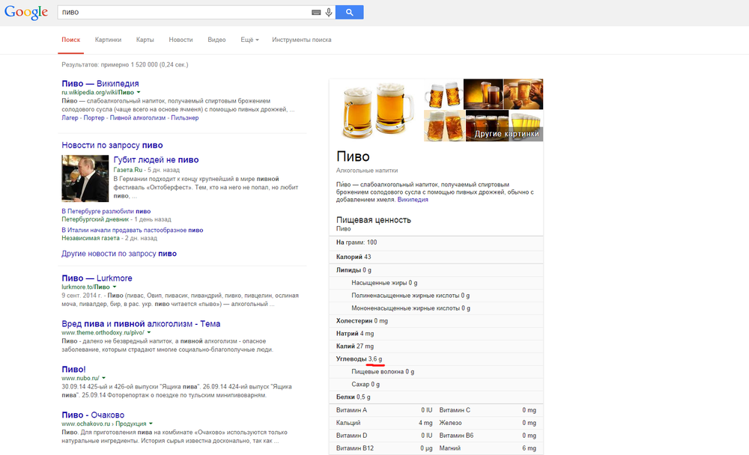Viewport: 749px width, 455px height.
Task: Open Инструменты поиска
Action: (x=301, y=40)
